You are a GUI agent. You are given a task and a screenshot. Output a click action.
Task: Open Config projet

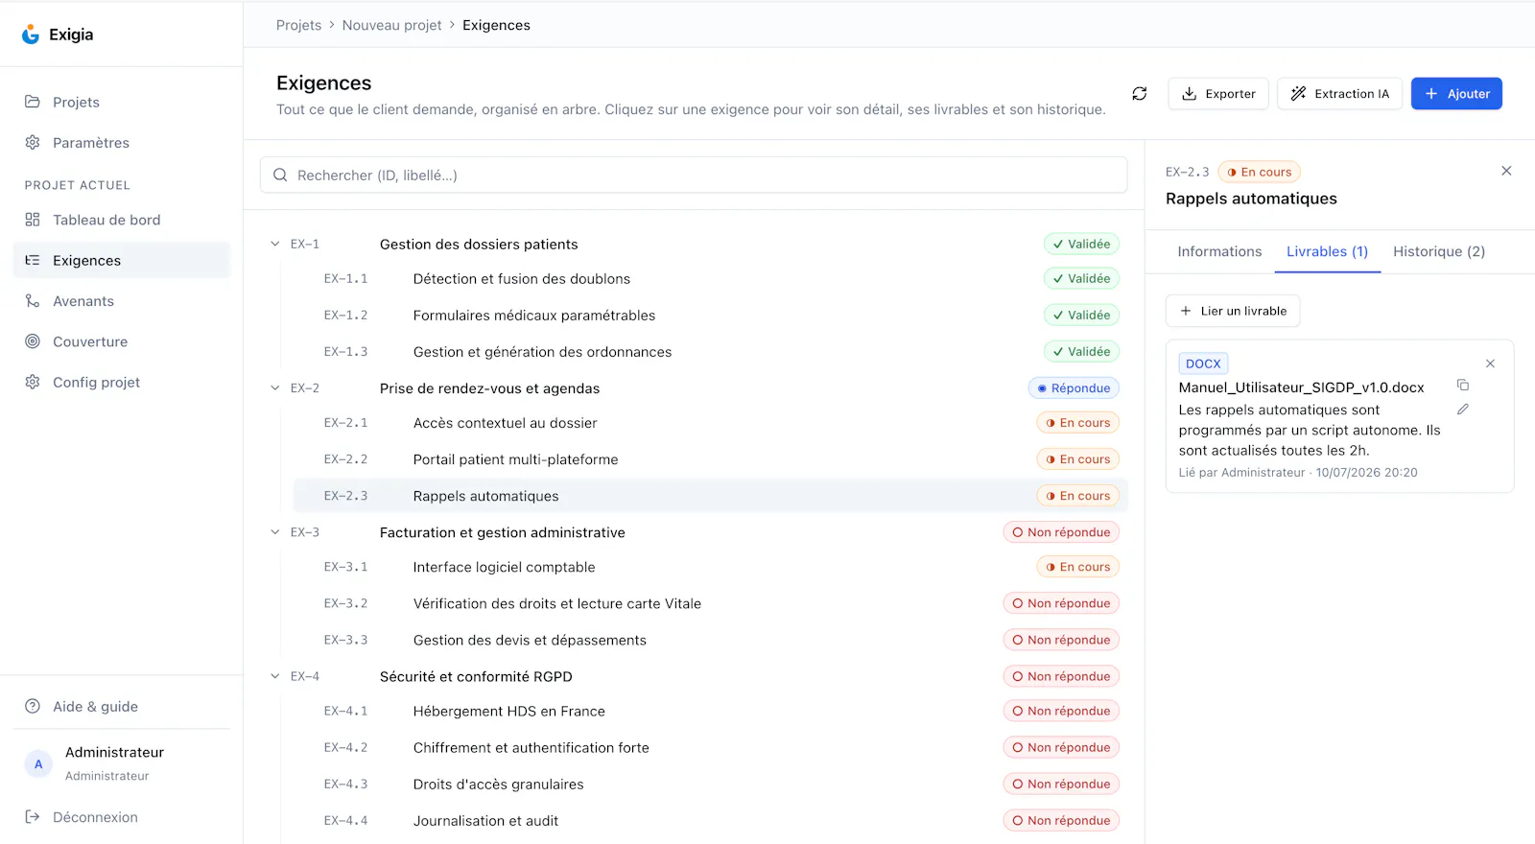click(x=122, y=382)
